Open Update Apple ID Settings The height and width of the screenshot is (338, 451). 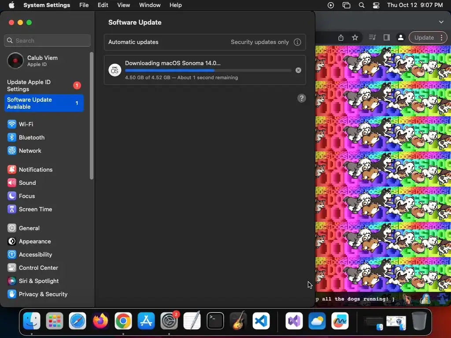44,85
